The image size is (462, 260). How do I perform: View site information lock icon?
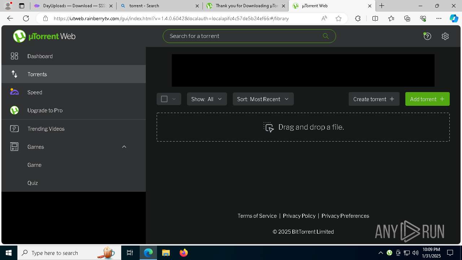45,18
